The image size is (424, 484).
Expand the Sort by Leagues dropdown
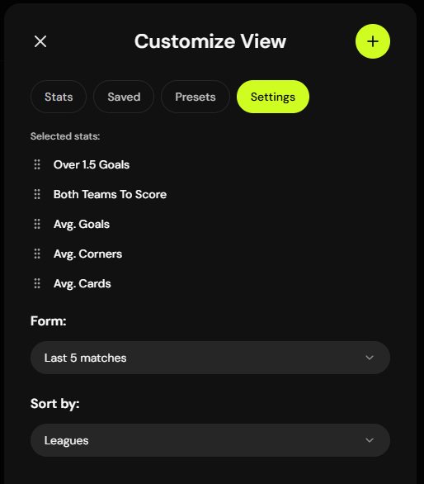point(210,440)
